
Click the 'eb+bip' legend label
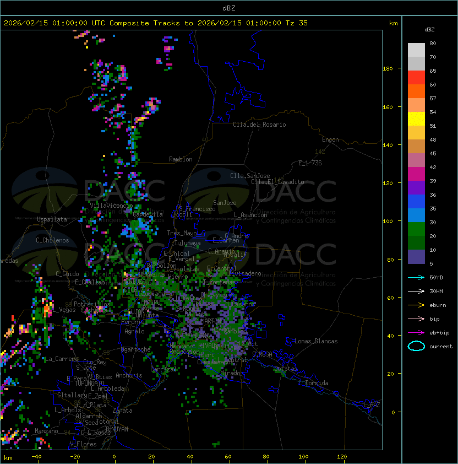[439, 333]
